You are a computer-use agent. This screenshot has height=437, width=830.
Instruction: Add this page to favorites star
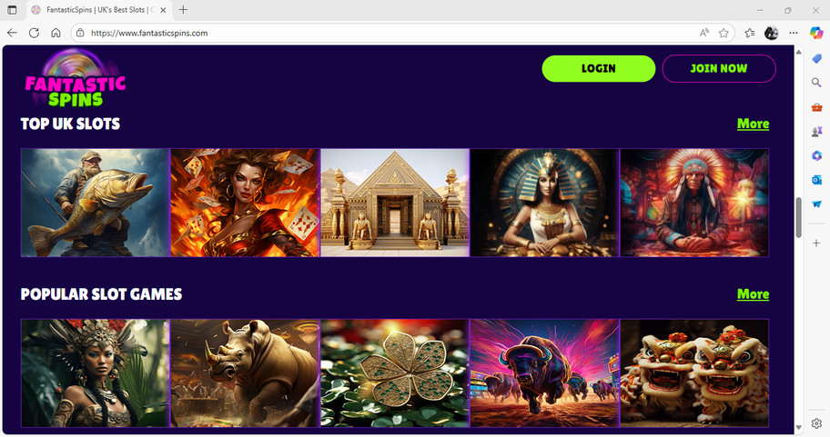click(x=724, y=33)
